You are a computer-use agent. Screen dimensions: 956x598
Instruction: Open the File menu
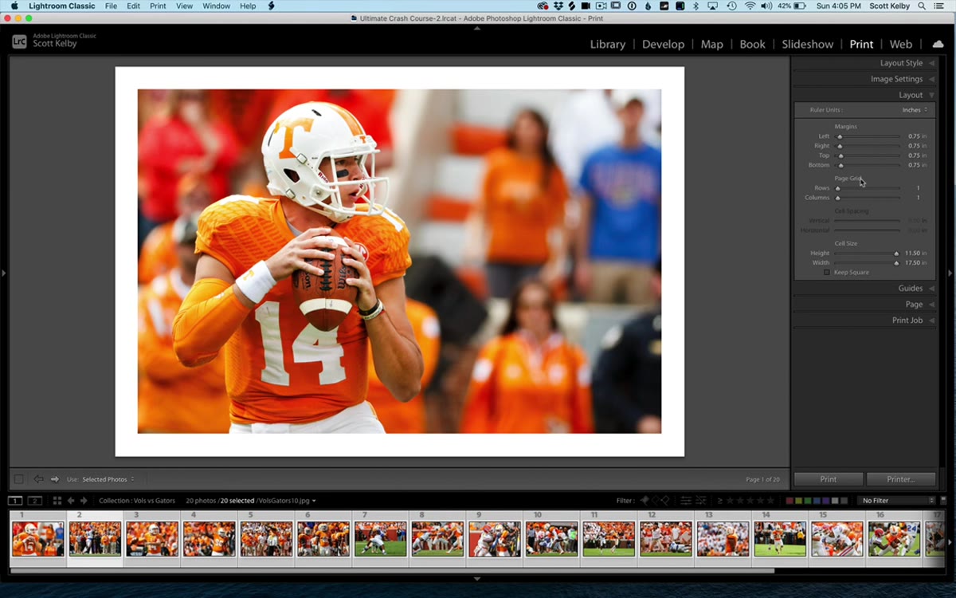click(x=111, y=6)
